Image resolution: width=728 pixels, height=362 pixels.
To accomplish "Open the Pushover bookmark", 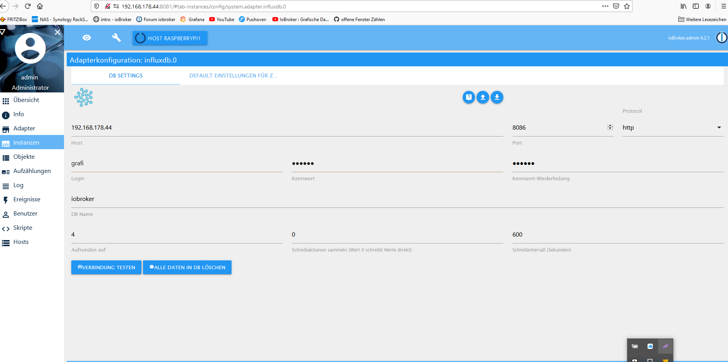I will [x=253, y=20].
